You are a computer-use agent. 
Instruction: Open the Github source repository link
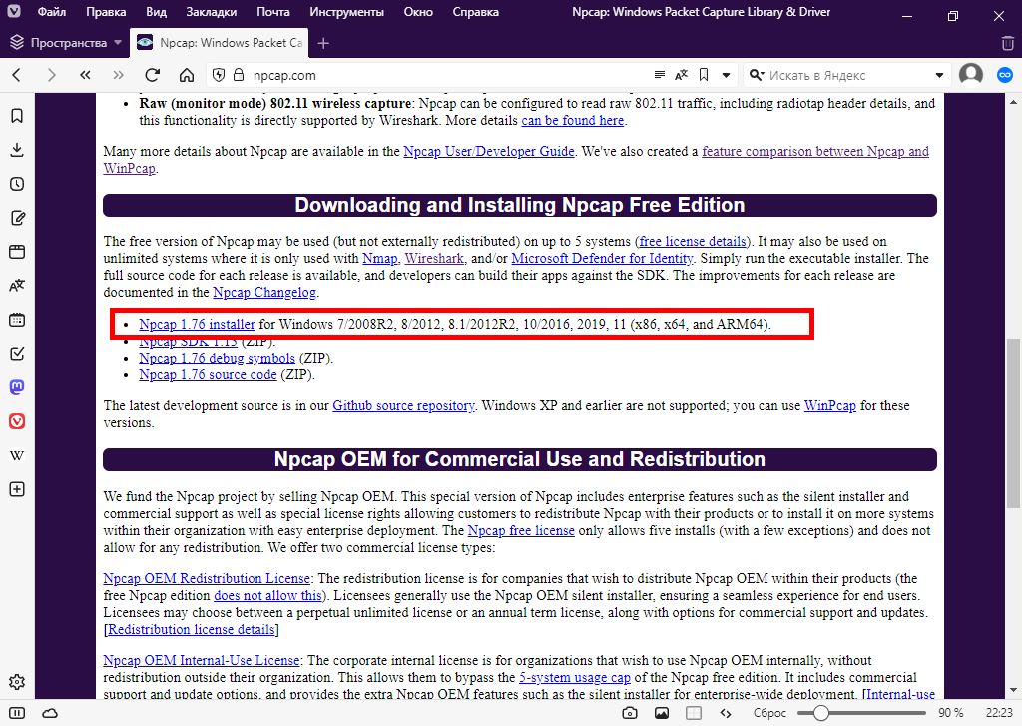[403, 406]
